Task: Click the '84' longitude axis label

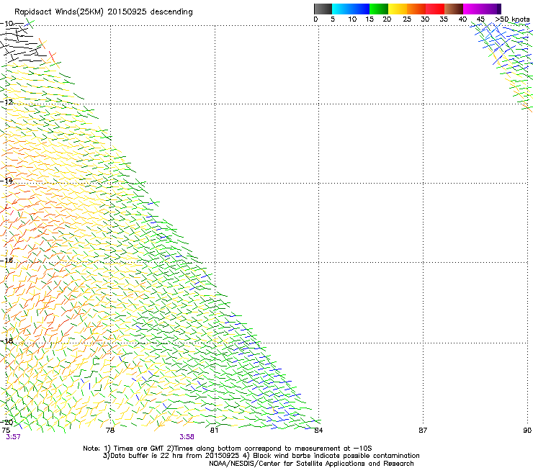Action: coord(318,431)
